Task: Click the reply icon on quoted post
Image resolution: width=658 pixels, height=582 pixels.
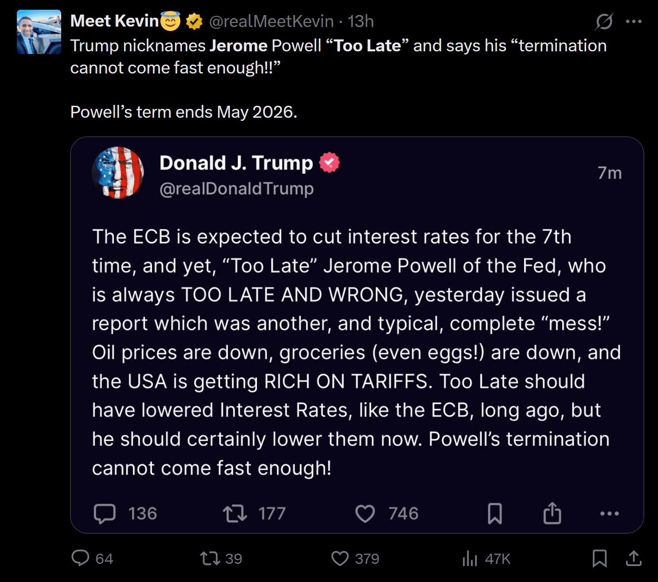Action: [x=105, y=513]
